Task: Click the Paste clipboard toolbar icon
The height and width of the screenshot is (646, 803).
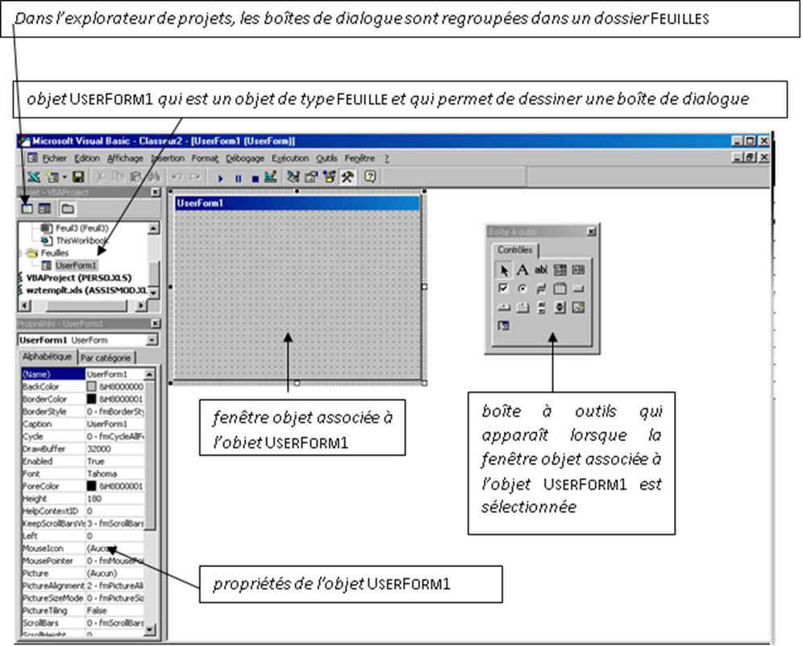Action: click(135, 177)
